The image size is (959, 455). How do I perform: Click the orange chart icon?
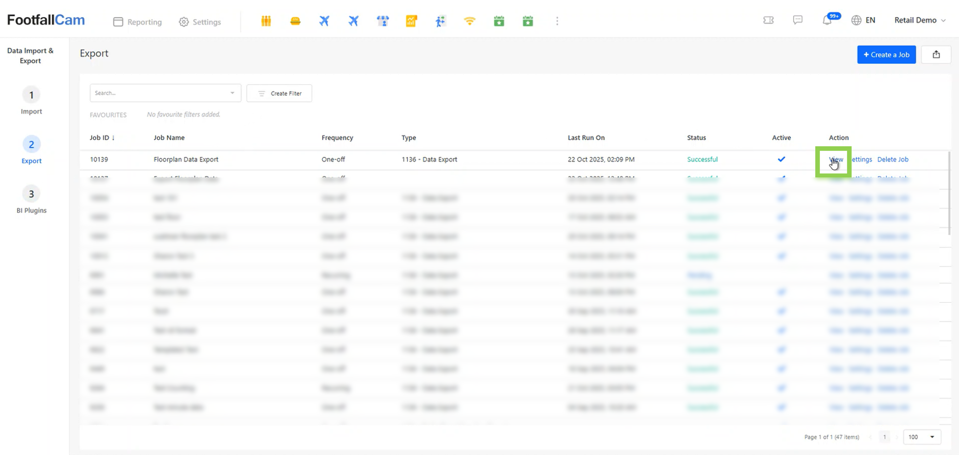coord(411,21)
